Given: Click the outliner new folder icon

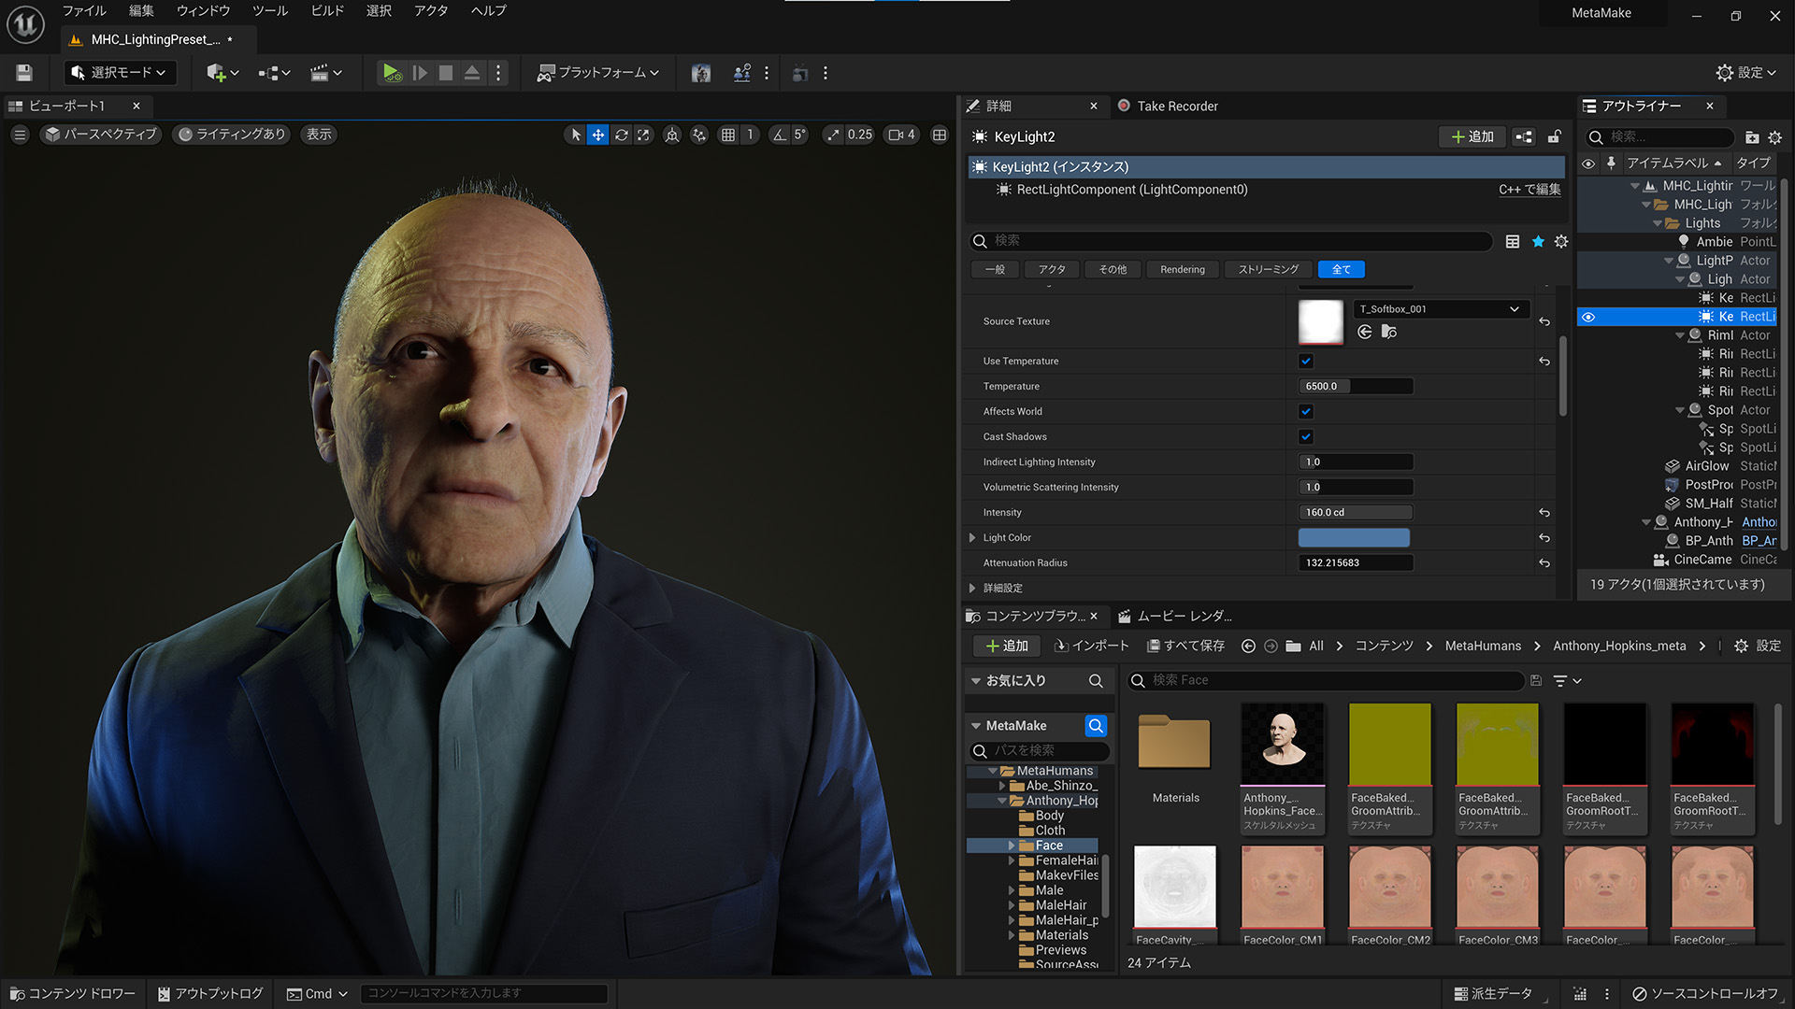Looking at the screenshot, I should 1752,137.
